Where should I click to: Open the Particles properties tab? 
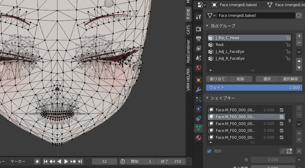point(199,99)
